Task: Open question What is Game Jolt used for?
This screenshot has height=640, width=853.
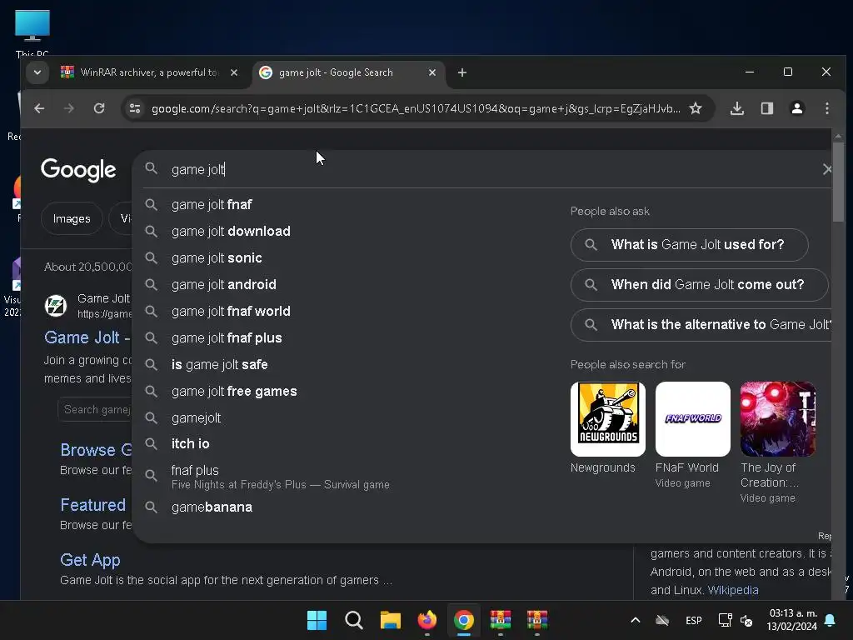Action: pyautogui.click(x=689, y=245)
